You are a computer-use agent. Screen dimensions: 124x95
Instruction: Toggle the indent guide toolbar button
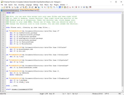[60, 7]
